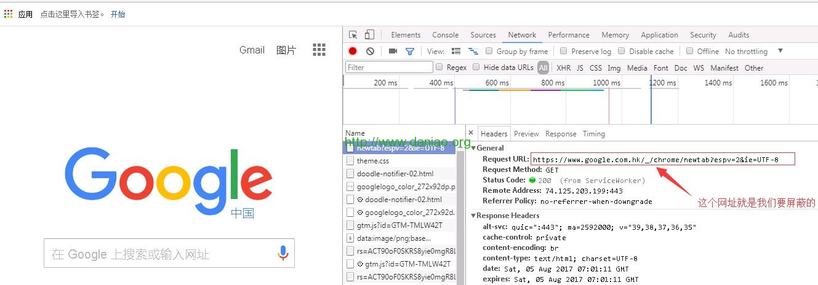Click the image icon beside googlelogo_color_272x92dp.p

(350, 187)
